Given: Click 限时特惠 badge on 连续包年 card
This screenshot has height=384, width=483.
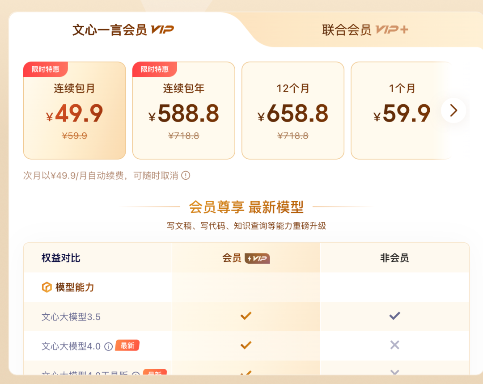Looking at the screenshot, I should (x=154, y=69).
